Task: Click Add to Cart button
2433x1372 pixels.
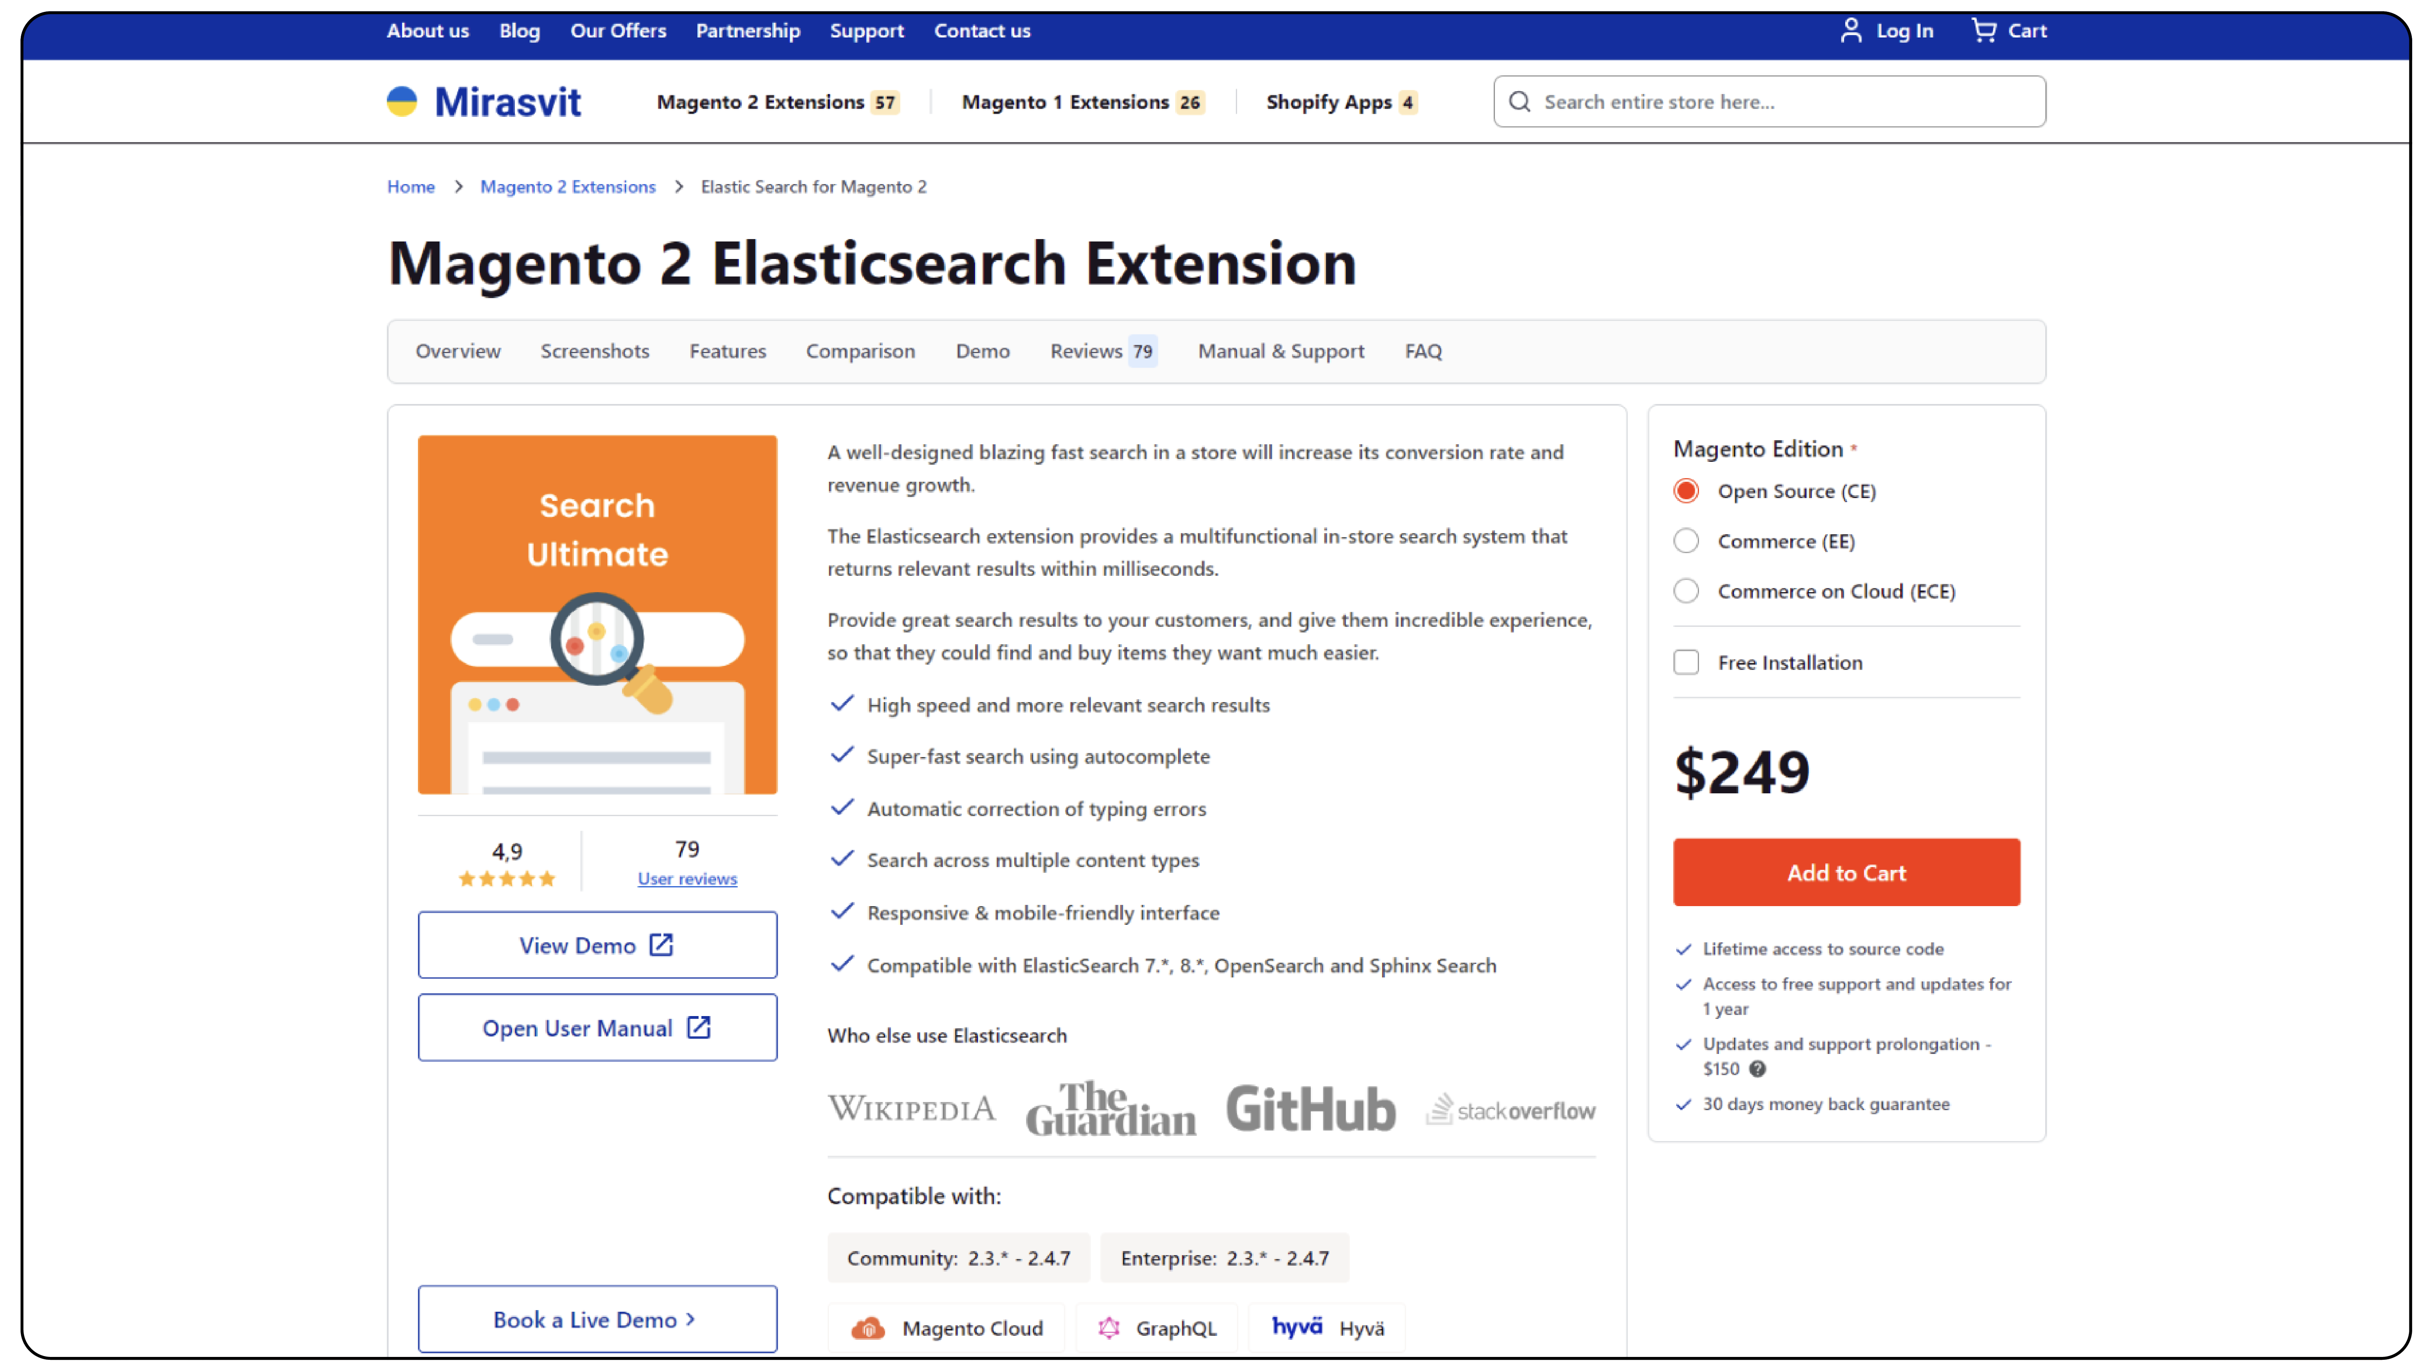Action: (1846, 872)
